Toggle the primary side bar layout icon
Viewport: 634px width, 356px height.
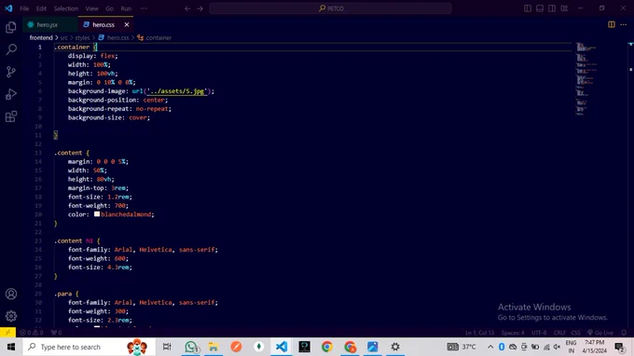[528, 8]
